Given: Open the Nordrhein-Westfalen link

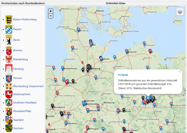Looking at the screenshot, I should pyautogui.click(x=27, y=103).
